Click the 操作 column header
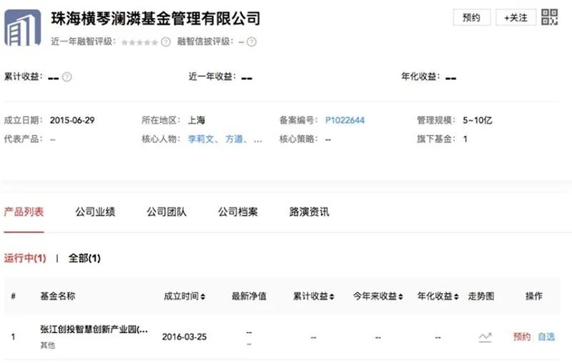 point(533,296)
